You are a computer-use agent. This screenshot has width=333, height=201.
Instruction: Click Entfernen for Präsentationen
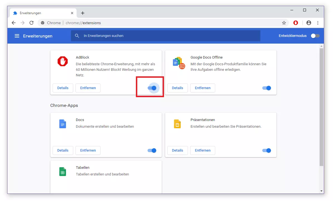tap(203, 150)
